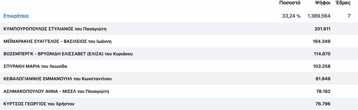Select the ΚΥΜΠΟΥΡΟΠΟΥΛΟΣ ΣΤΥΛΙΑΝΟΣ candidate row
Viewport: 358px width, 110px height.
(179, 29)
